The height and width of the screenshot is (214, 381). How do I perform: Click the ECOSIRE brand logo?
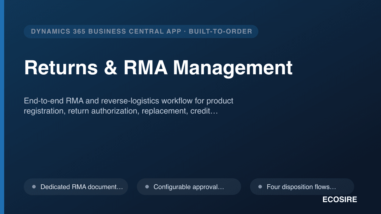[x=340, y=200]
